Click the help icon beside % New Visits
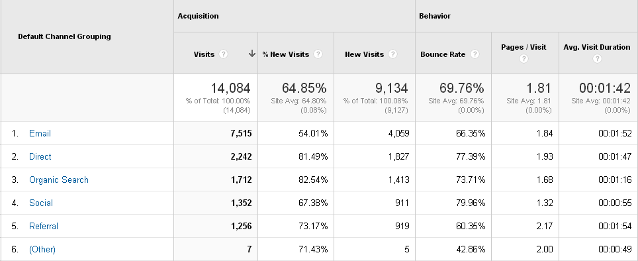Viewport: 638px width, 261px height. (318, 54)
